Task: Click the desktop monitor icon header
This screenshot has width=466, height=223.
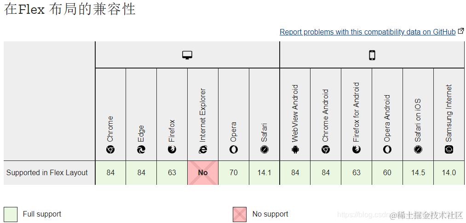Action: [187, 55]
